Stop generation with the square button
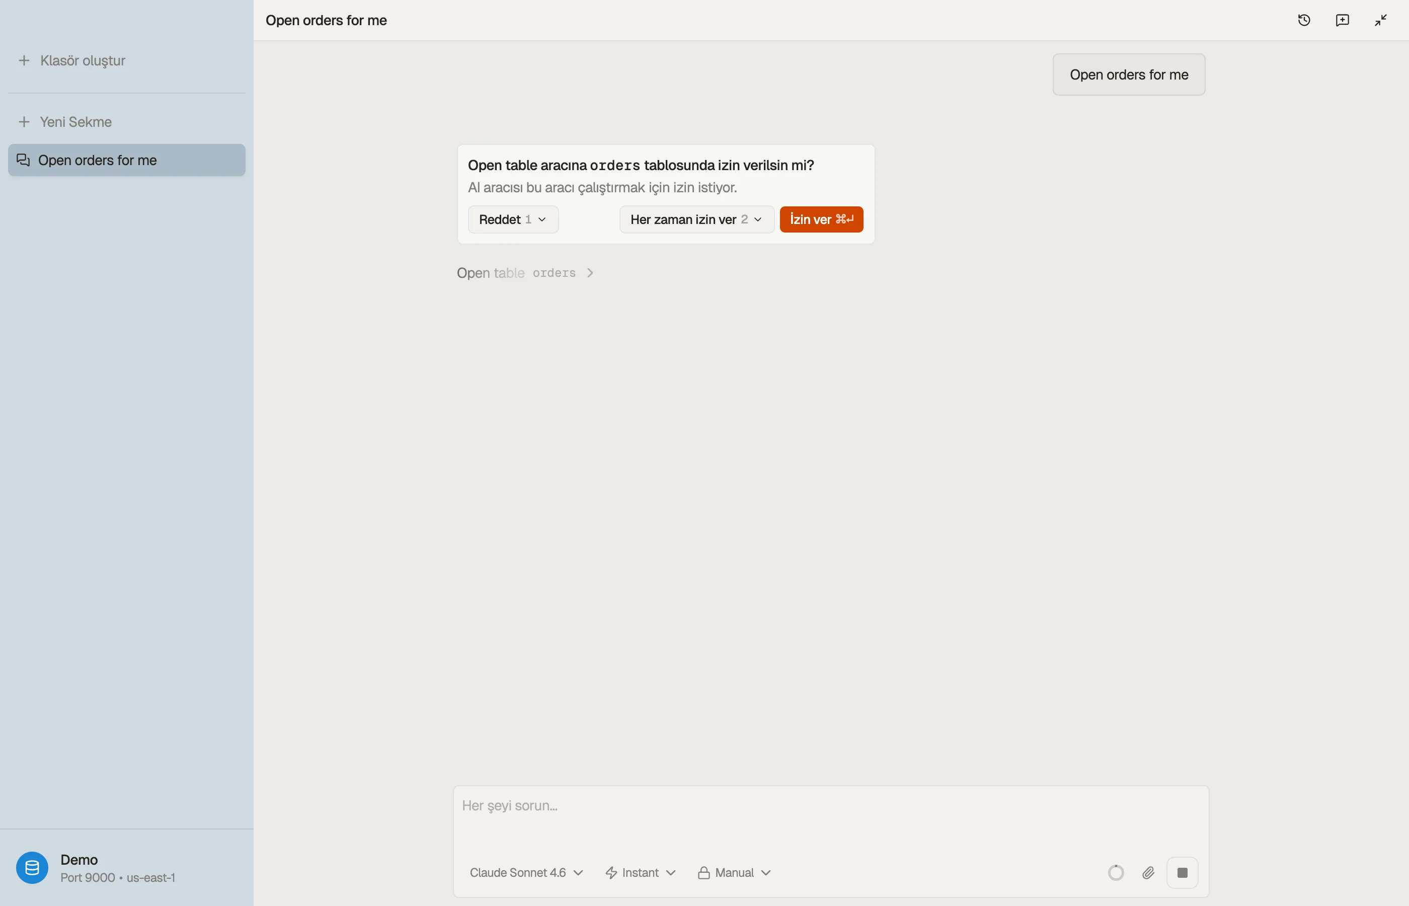This screenshot has height=906, width=1409. pos(1182,872)
